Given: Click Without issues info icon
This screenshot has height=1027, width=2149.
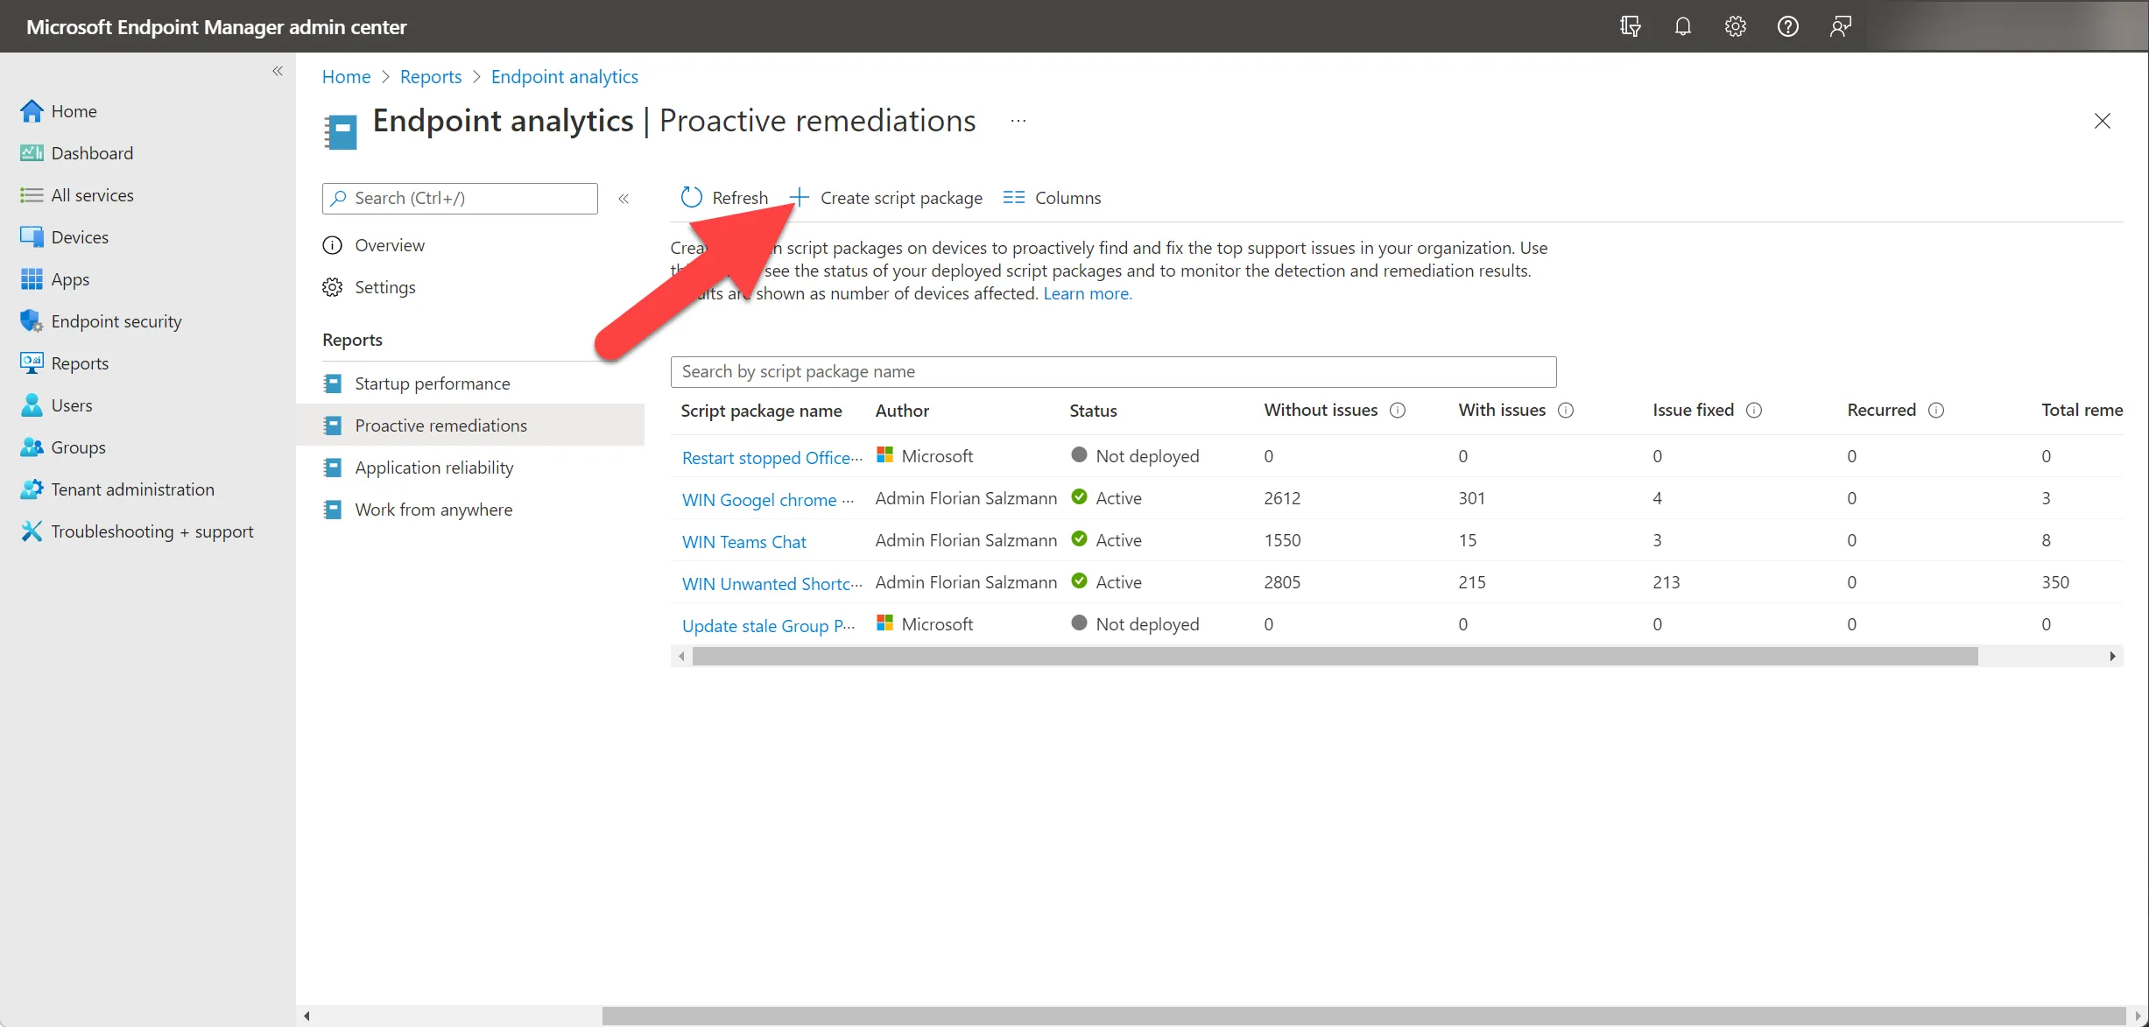Looking at the screenshot, I should (x=1398, y=411).
